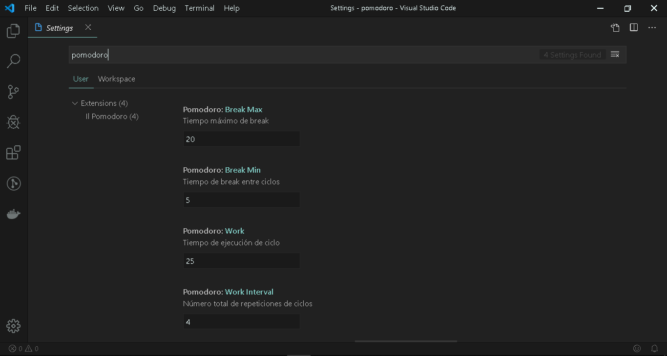Open the Selection menu
667x356 pixels.
pos(83,8)
